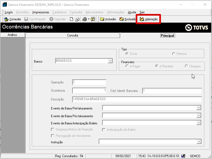The height and width of the screenshot is (159, 212).
Task: Click the Cancelar toolbar icon
Action: pos(51,19)
